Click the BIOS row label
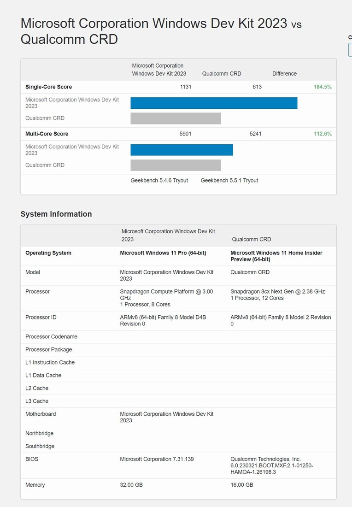352x507 pixels. point(32,459)
